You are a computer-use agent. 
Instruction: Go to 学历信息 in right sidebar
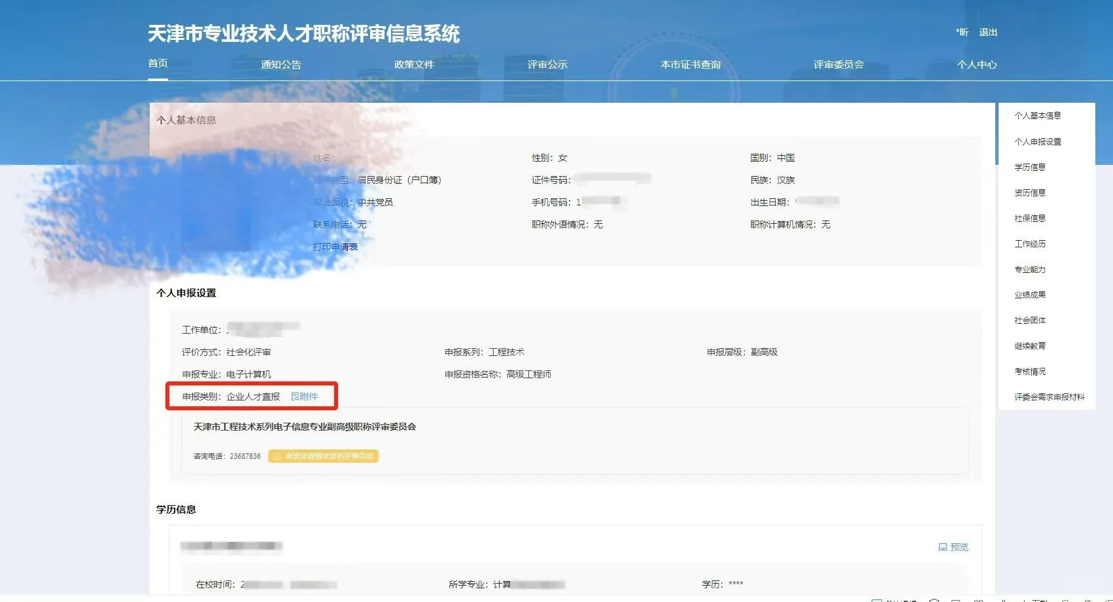(x=1030, y=167)
